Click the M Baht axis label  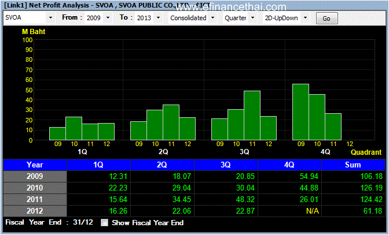(x=34, y=32)
